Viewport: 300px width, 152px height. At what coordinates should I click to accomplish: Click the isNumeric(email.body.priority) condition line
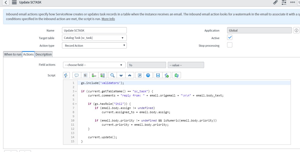pos(156,121)
